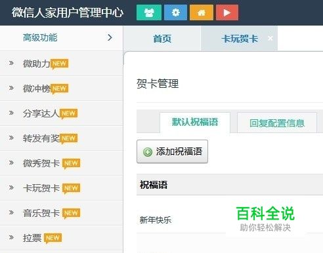Open the 高级功能 section header

pos(61,38)
